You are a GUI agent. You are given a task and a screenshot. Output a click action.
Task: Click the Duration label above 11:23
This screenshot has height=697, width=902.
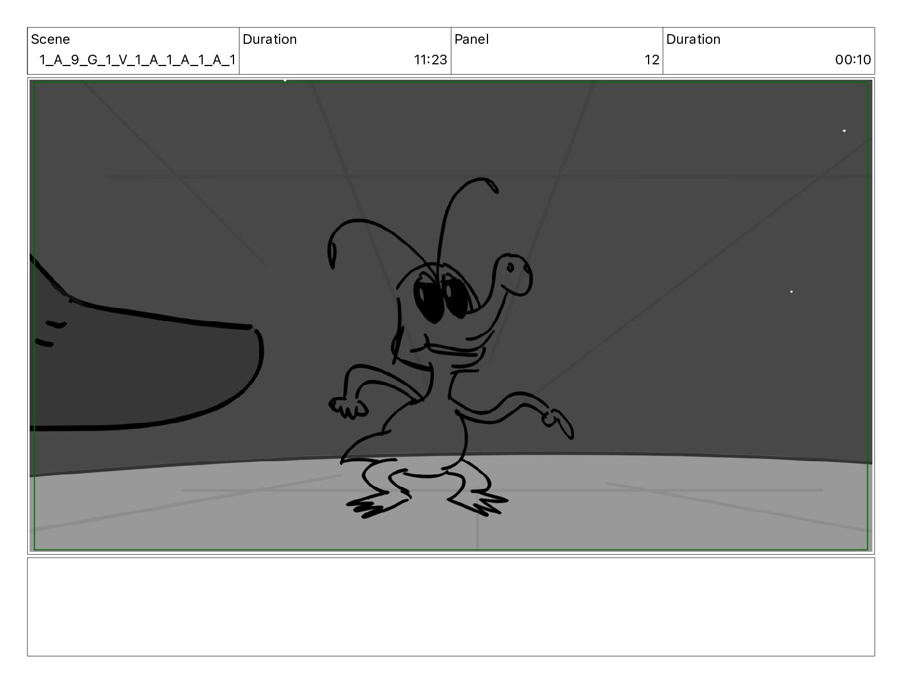pos(269,39)
